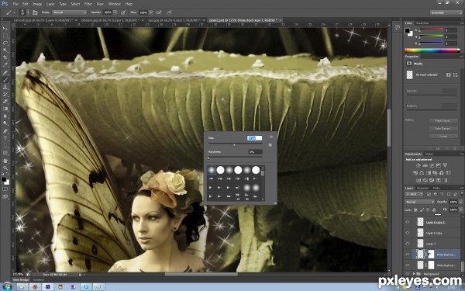The height and width of the screenshot is (291, 465).
Task: Open Flow slider dropdown in options bar
Action: [x=151, y=12]
